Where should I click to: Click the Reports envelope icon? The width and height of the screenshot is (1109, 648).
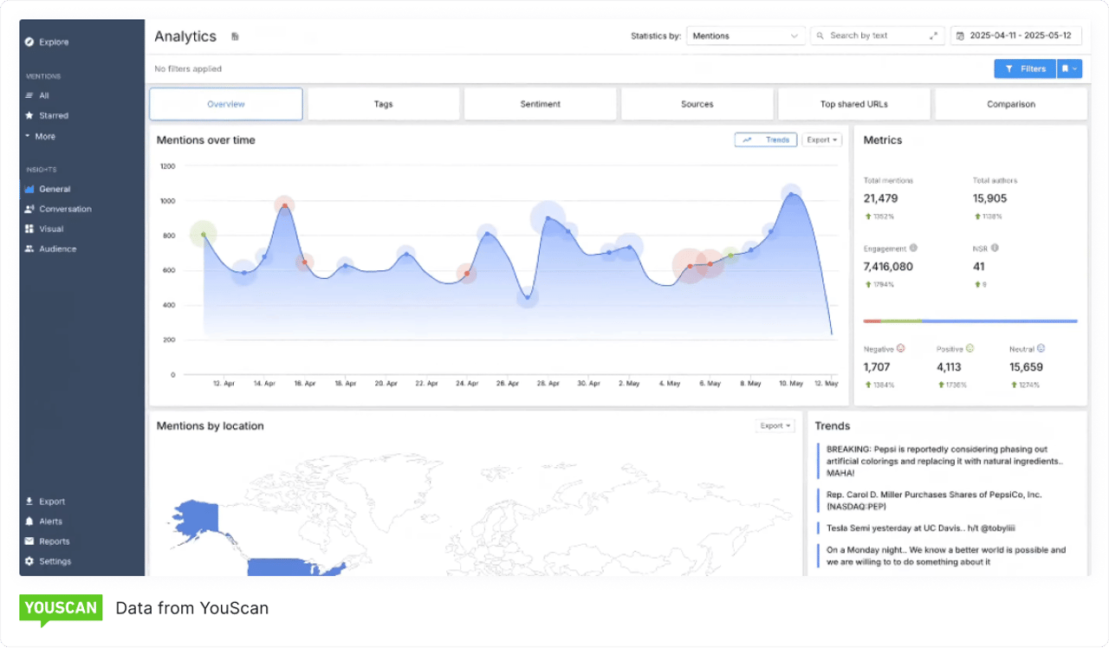(x=29, y=541)
